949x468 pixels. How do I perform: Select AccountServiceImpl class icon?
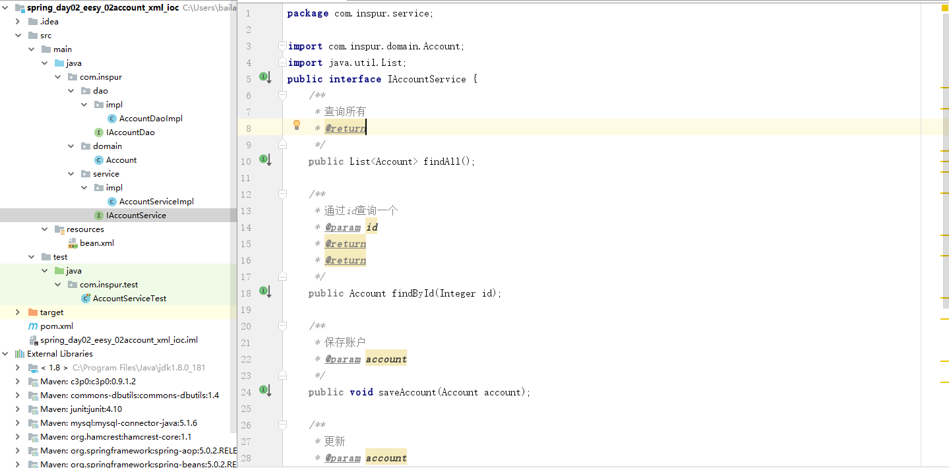coord(112,202)
